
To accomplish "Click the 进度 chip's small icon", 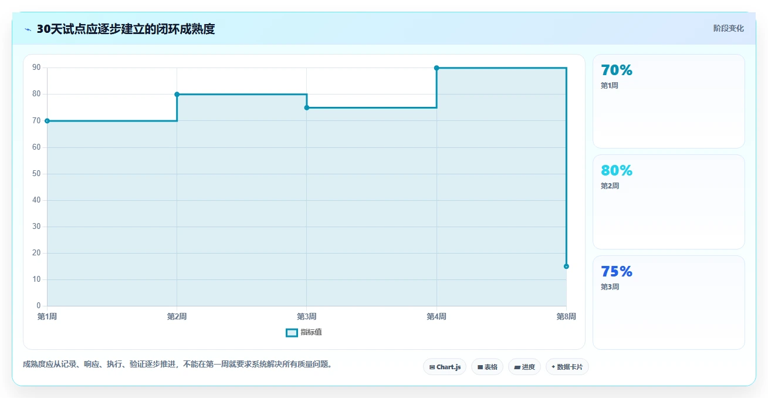I will click(517, 367).
